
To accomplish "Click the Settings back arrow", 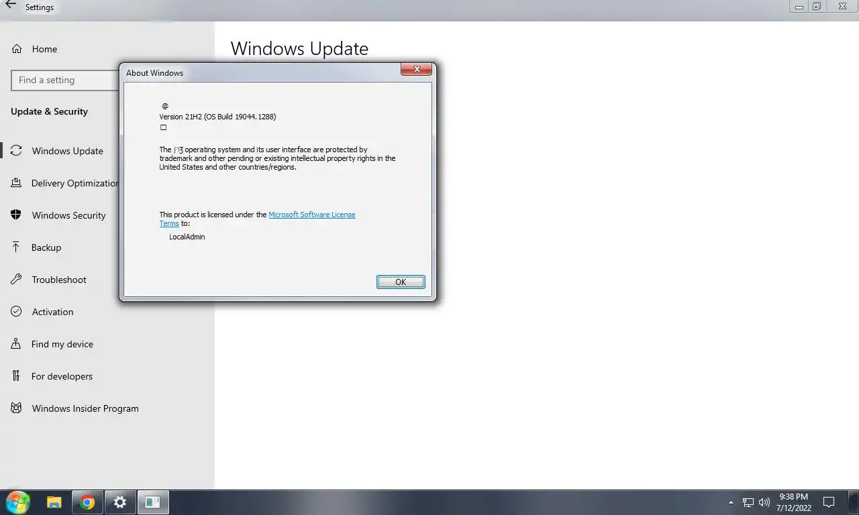I will [11, 5].
